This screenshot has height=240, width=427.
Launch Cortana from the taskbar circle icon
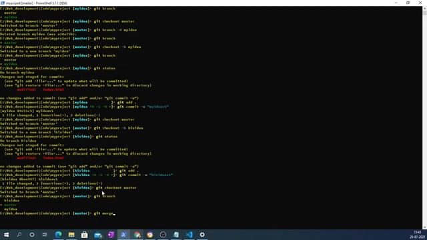pyautogui.click(x=32, y=235)
